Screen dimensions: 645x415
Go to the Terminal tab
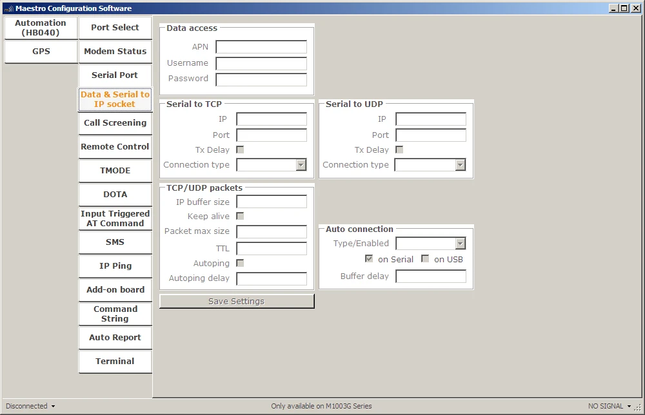115,362
